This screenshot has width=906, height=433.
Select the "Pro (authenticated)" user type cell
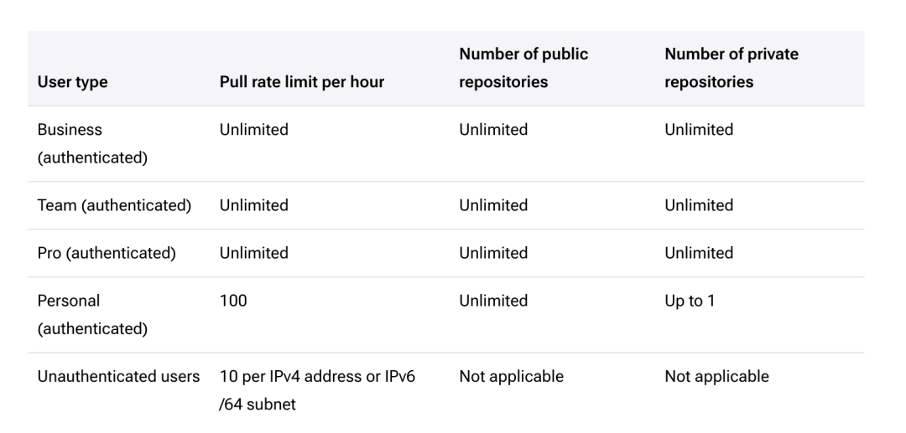[x=107, y=253]
